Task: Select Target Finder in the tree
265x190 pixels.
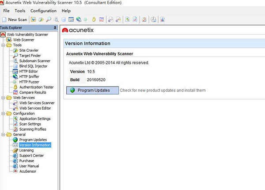Action: (30, 55)
